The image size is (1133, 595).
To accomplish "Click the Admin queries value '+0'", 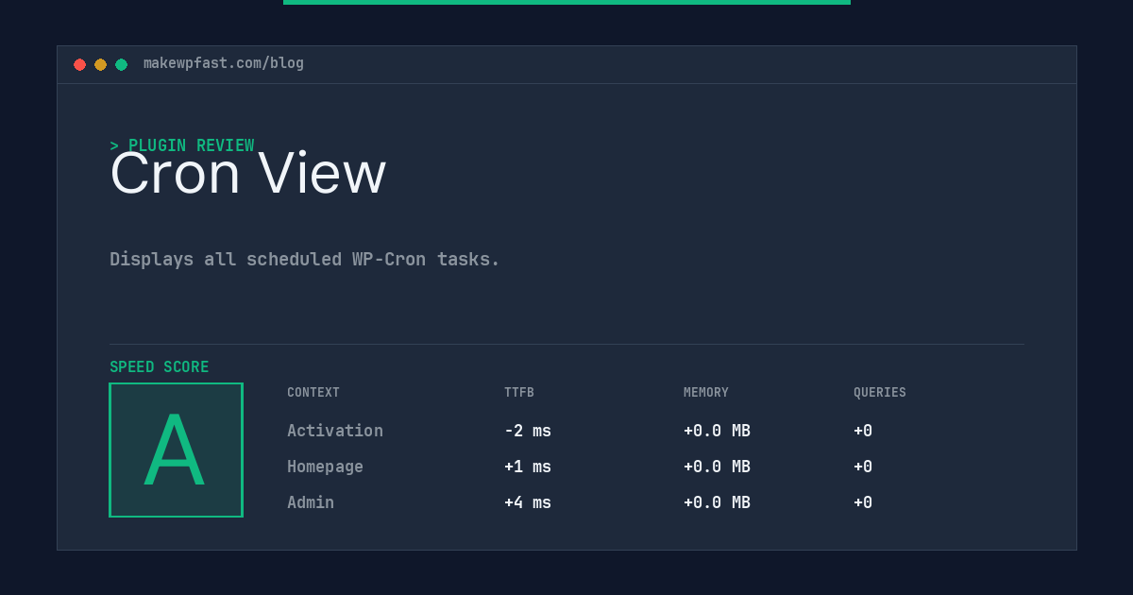I will pyautogui.click(x=863, y=502).
